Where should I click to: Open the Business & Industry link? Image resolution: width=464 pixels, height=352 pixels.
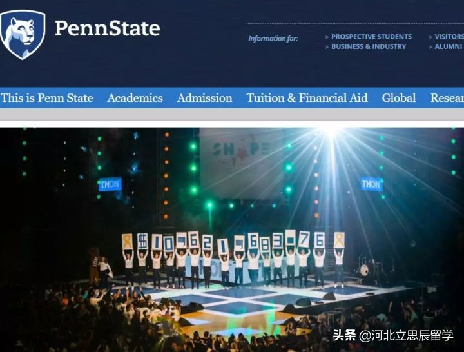click(369, 46)
